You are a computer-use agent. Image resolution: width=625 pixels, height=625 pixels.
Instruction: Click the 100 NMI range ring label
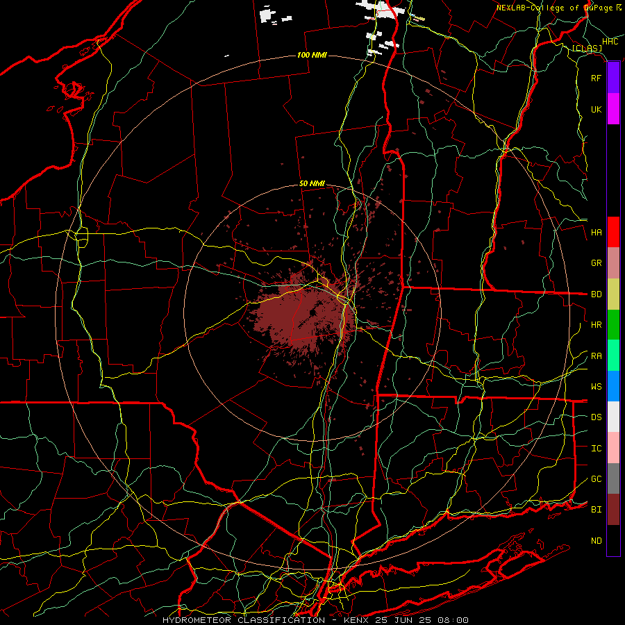(312, 55)
